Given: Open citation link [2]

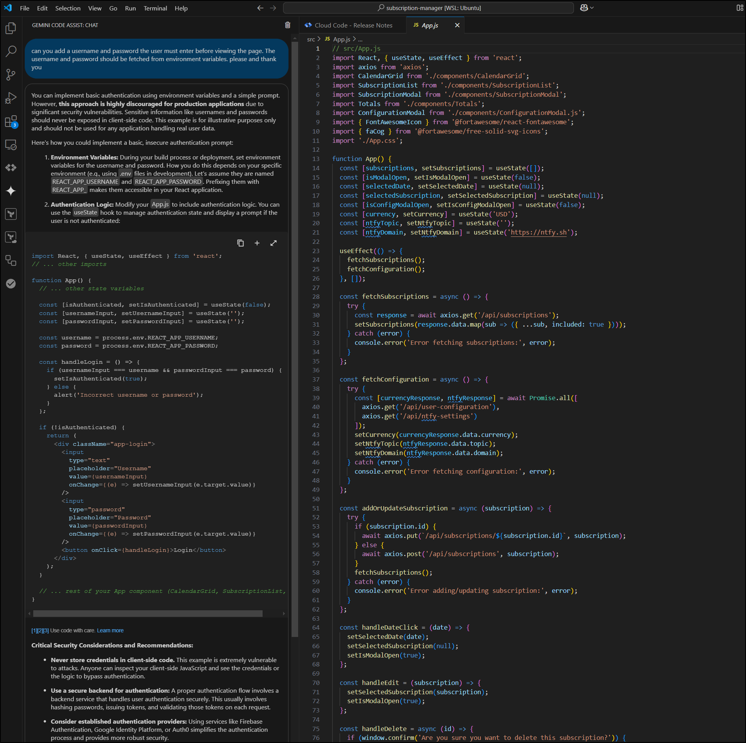Looking at the screenshot, I should point(40,630).
